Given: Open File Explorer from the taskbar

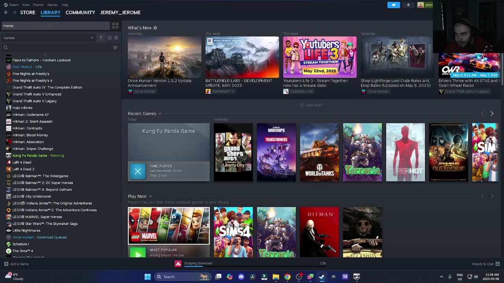Looking at the screenshot, I should pyautogui.click(x=276, y=277).
